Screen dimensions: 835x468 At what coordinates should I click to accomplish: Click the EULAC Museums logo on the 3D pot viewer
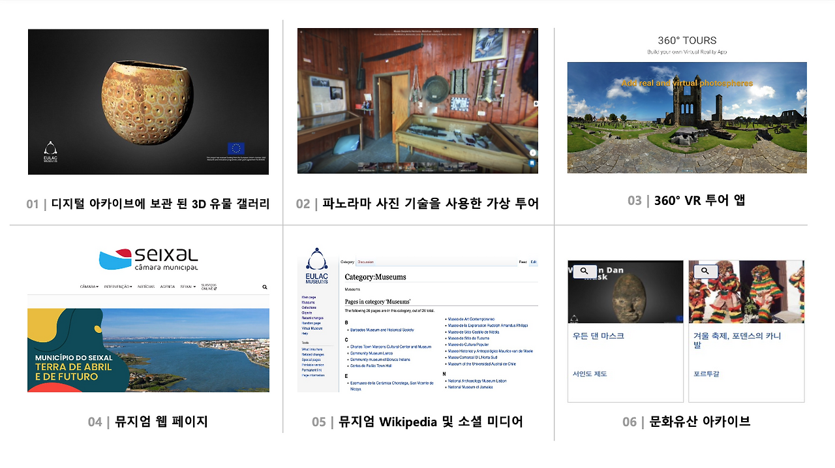coord(50,151)
